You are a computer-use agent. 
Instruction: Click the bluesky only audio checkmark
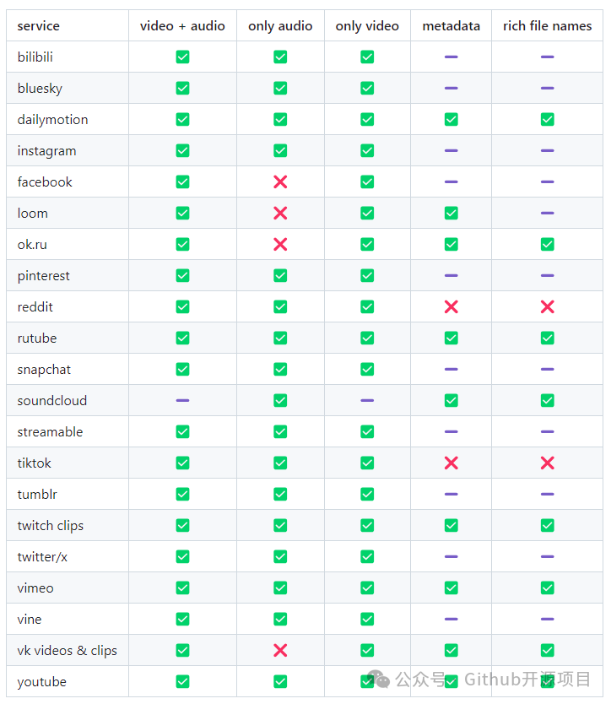[x=280, y=88]
